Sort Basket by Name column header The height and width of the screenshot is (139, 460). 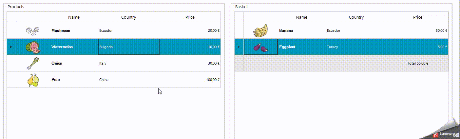click(x=301, y=17)
